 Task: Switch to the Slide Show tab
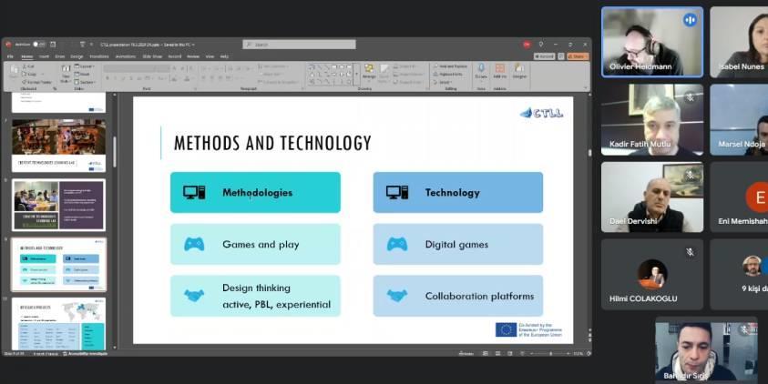pos(148,56)
